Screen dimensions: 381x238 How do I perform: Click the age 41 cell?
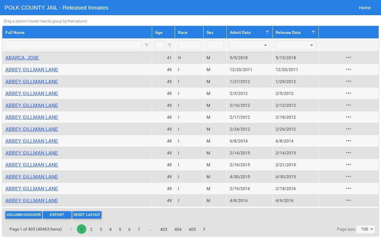coord(163,58)
